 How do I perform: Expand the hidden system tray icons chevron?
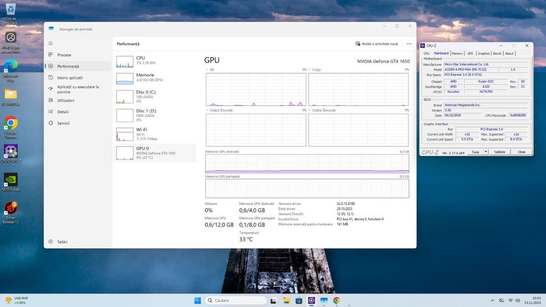(x=492, y=300)
